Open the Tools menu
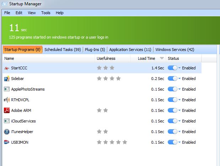 point(46,13)
